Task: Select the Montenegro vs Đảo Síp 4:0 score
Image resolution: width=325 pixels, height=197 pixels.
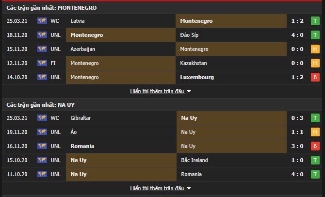Action: [297, 35]
